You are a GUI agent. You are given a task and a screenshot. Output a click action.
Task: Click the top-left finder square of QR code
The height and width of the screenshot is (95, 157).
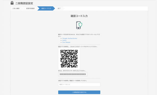(62, 51)
